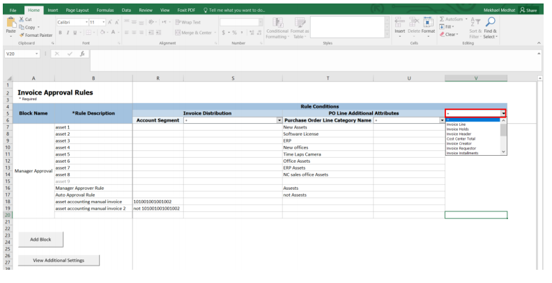Open the Purchase Order Line Category dropdown arrow
Screen dimensions: 552x283
(442, 120)
